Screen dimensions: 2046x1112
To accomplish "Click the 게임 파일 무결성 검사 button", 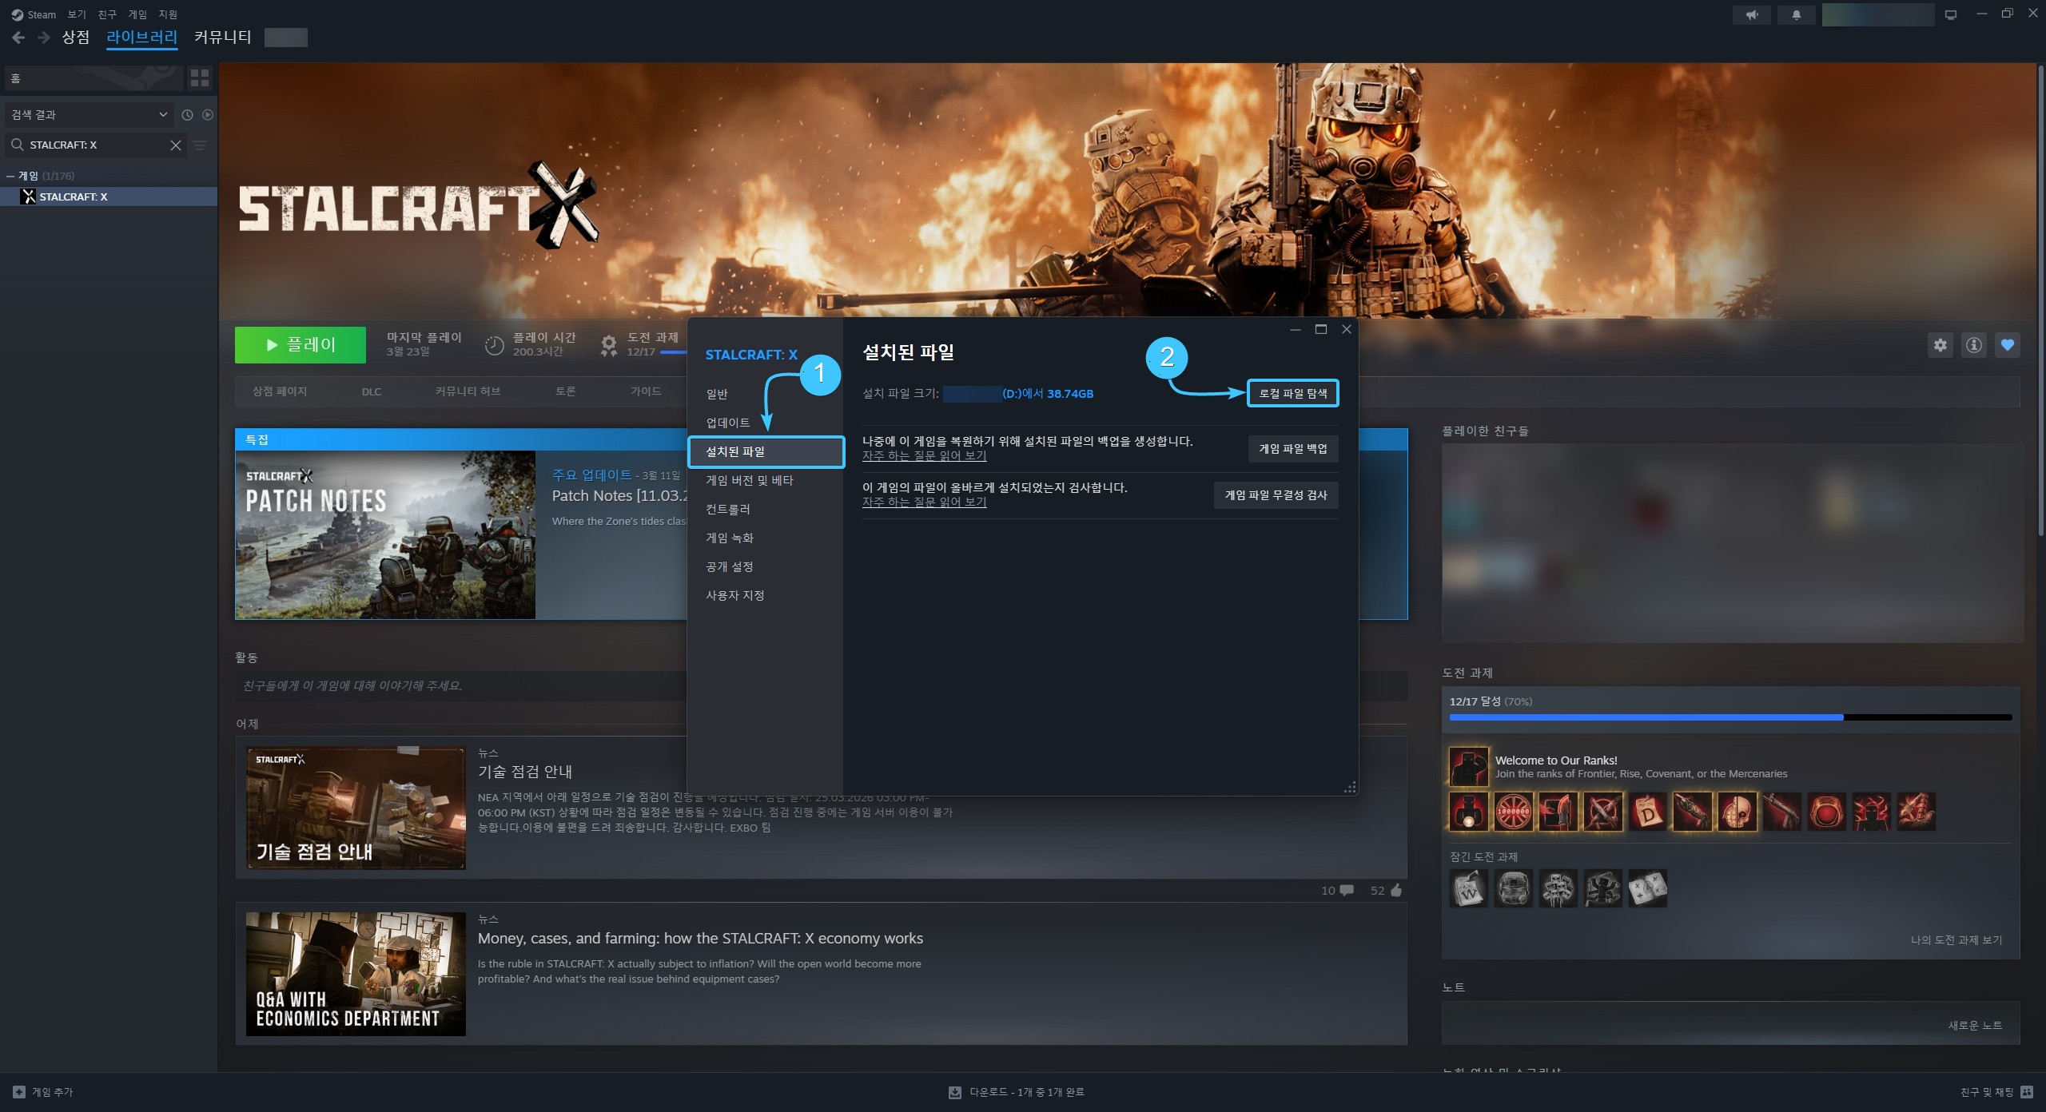I will [1276, 495].
